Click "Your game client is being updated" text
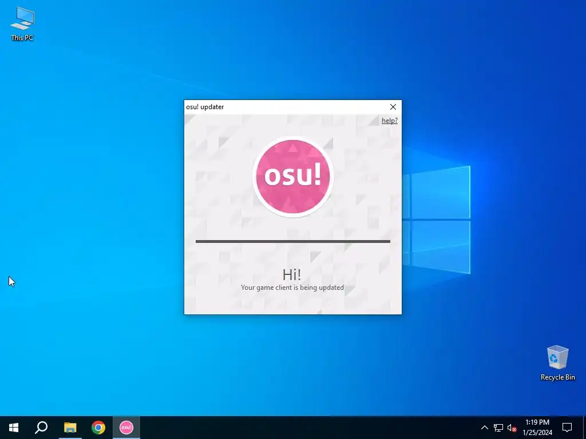586x439 pixels. [292, 288]
